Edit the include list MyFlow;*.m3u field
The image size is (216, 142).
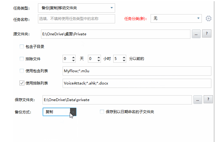(137, 71)
